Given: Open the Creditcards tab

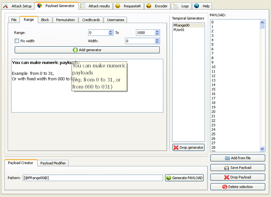Looking at the screenshot, I should pyautogui.click(x=91, y=20).
